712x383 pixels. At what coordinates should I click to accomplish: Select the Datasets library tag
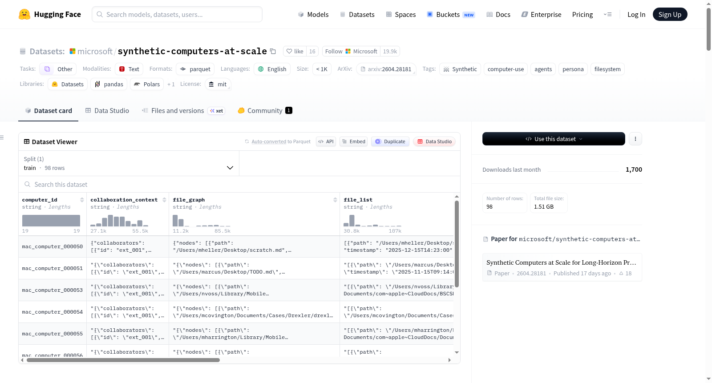68,84
